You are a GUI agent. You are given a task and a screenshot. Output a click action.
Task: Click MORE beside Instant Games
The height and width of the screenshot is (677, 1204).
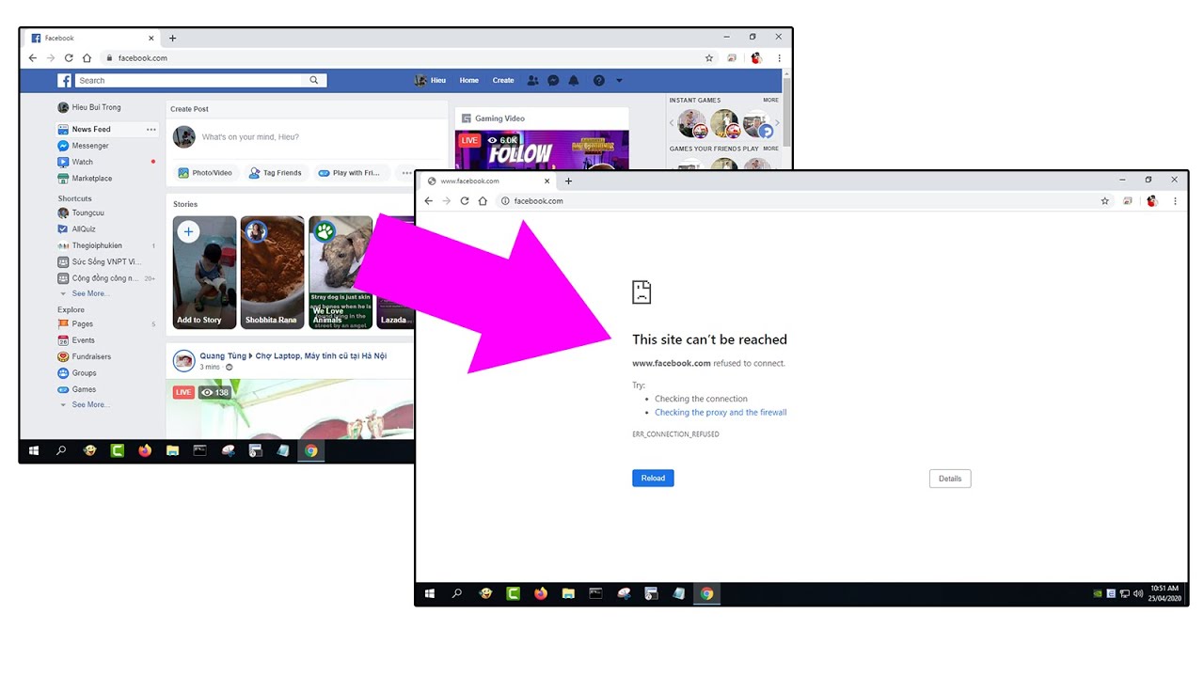click(770, 100)
